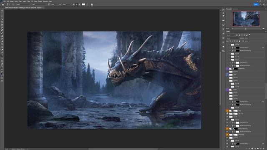Image resolution: width=267 pixels, height=150 pixels.
Task: Zoom in icon in Navigator panel
Action: (x=263, y=29)
